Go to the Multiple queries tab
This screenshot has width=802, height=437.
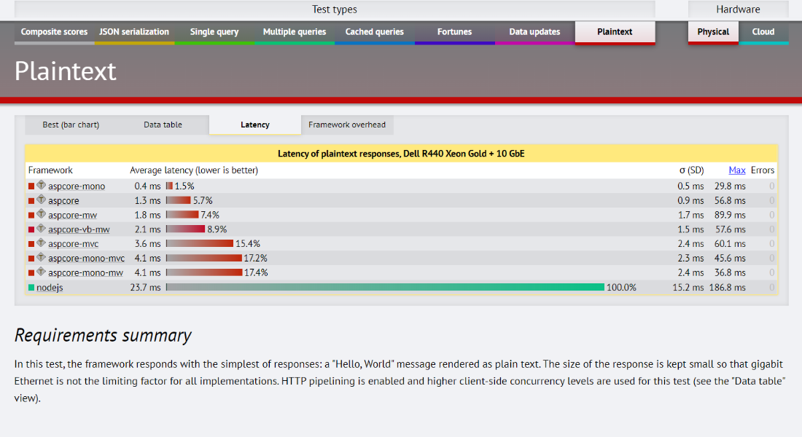point(295,32)
